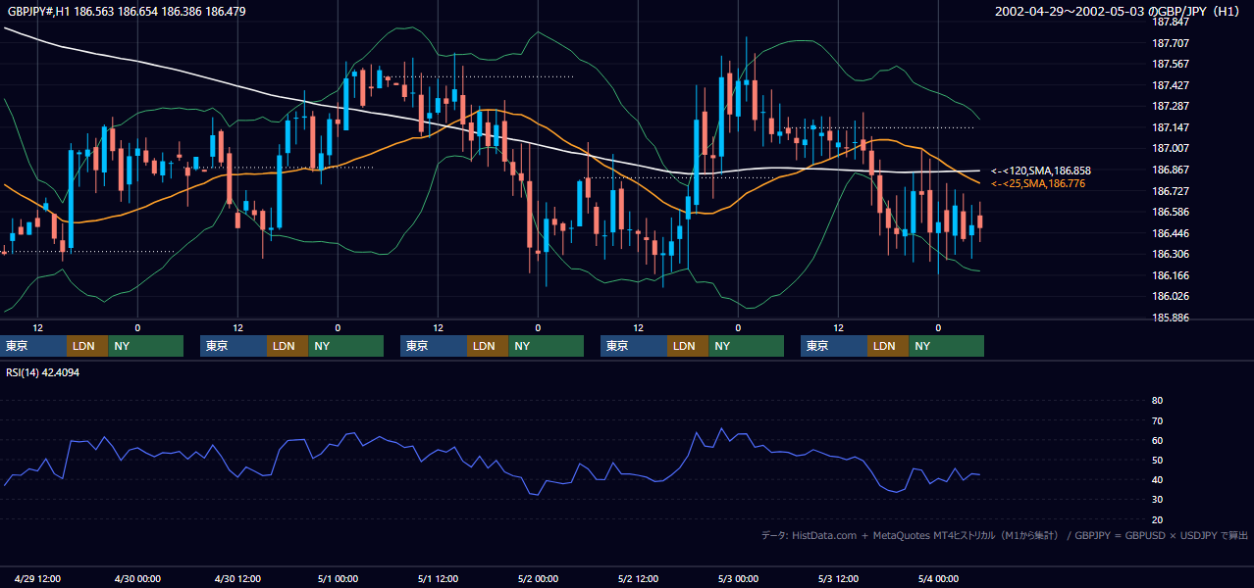The width and height of the screenshot is (1254, 588).
Task: Click price axis value 187.707
Action: (1170, 43)
